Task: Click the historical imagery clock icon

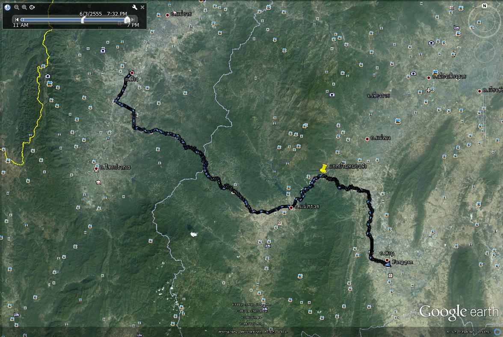Action: pyautogui.click(x=7, y=7)
